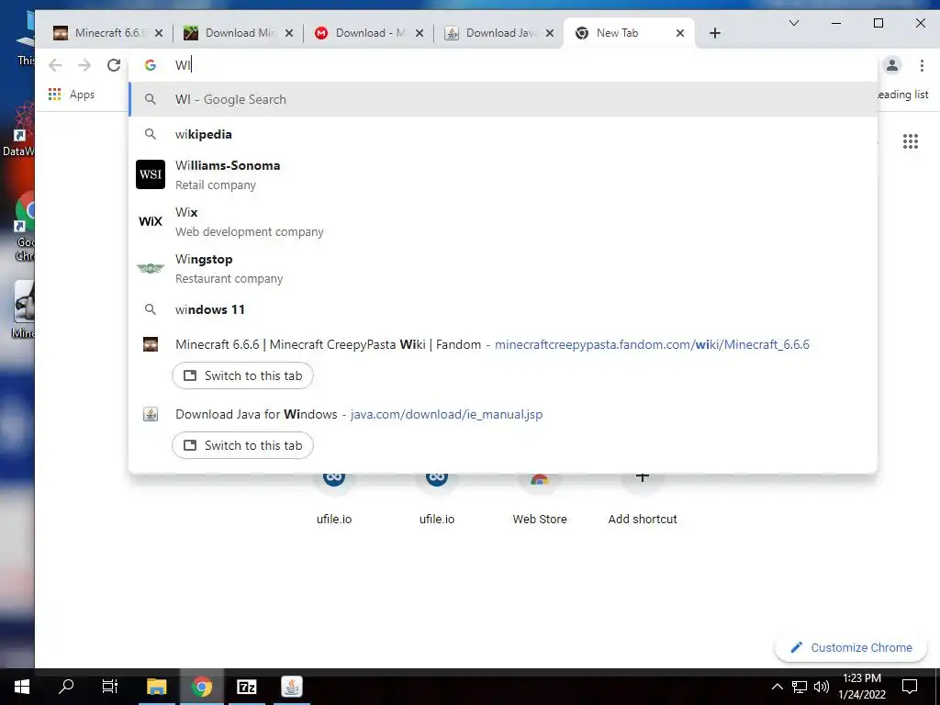Reload the page
This screenshot has width=940, height=705.
coord(114,65)
